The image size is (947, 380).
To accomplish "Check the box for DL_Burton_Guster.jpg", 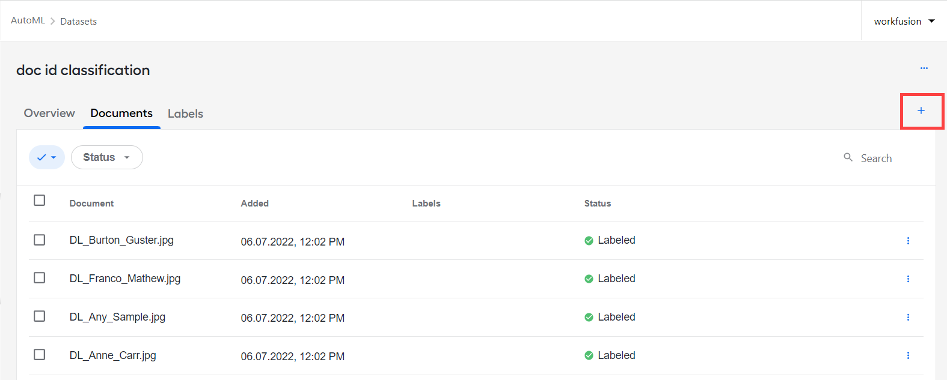I will tap(40, 240).
